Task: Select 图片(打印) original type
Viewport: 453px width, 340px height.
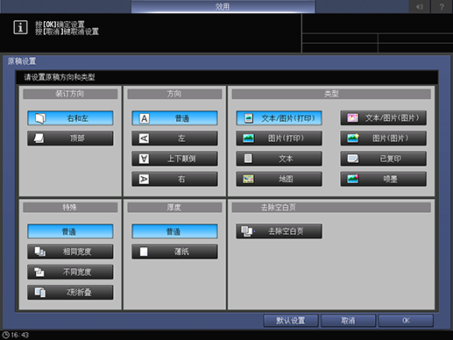Action: pos(279,138)
